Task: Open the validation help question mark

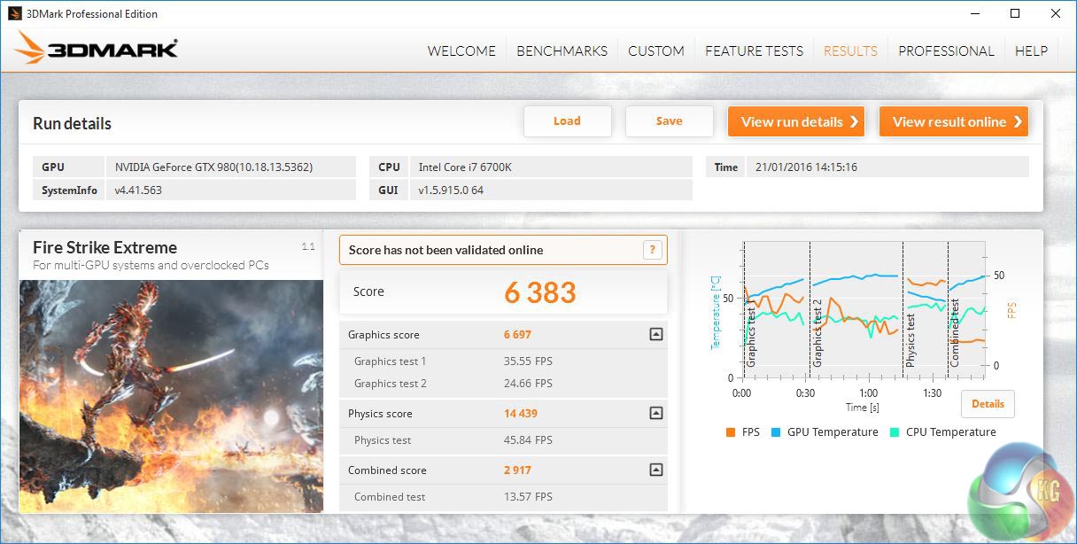Action: click(652, 250)
